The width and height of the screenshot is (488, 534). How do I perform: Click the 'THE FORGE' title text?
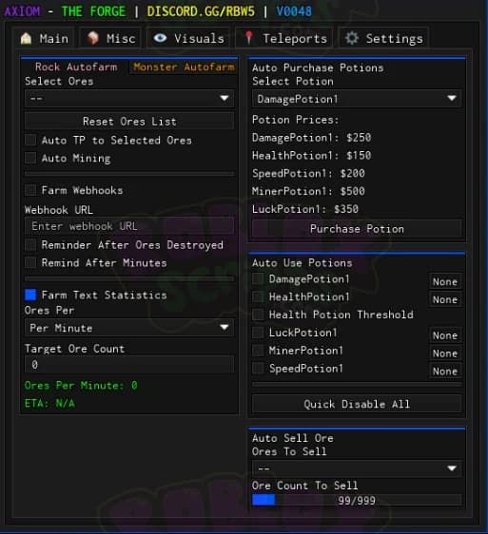pyautogui.click(x=93, y=11)
